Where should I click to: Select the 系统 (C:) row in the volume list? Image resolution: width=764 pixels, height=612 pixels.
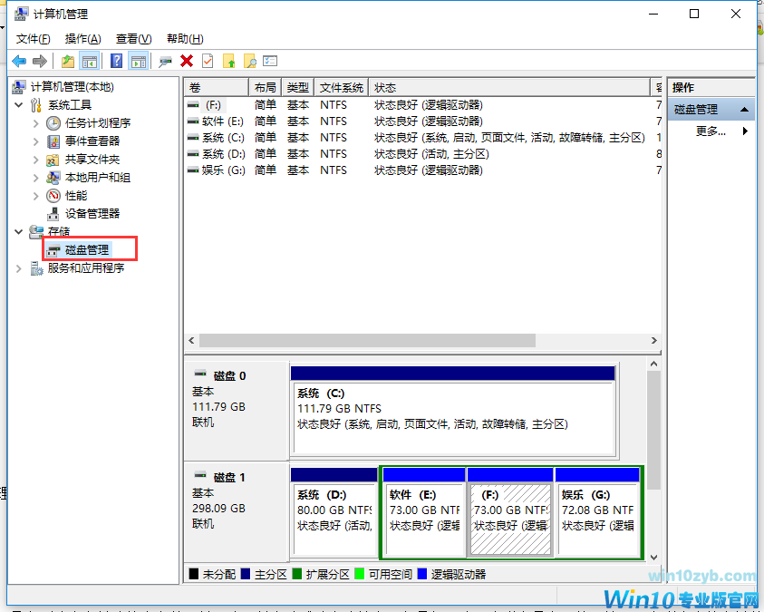[223, 138]
